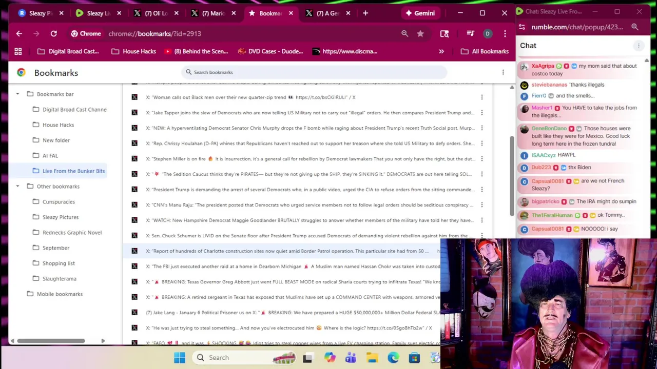
Task: Open All Bookmarks folder
Action: click(x=485, y=51)
